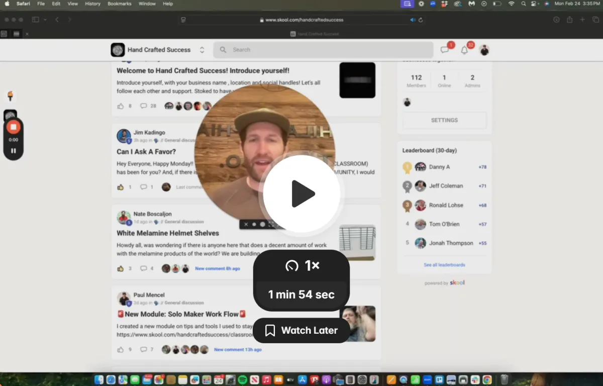Like the White Melamine Helmet Shelves post

pos(121,268)
